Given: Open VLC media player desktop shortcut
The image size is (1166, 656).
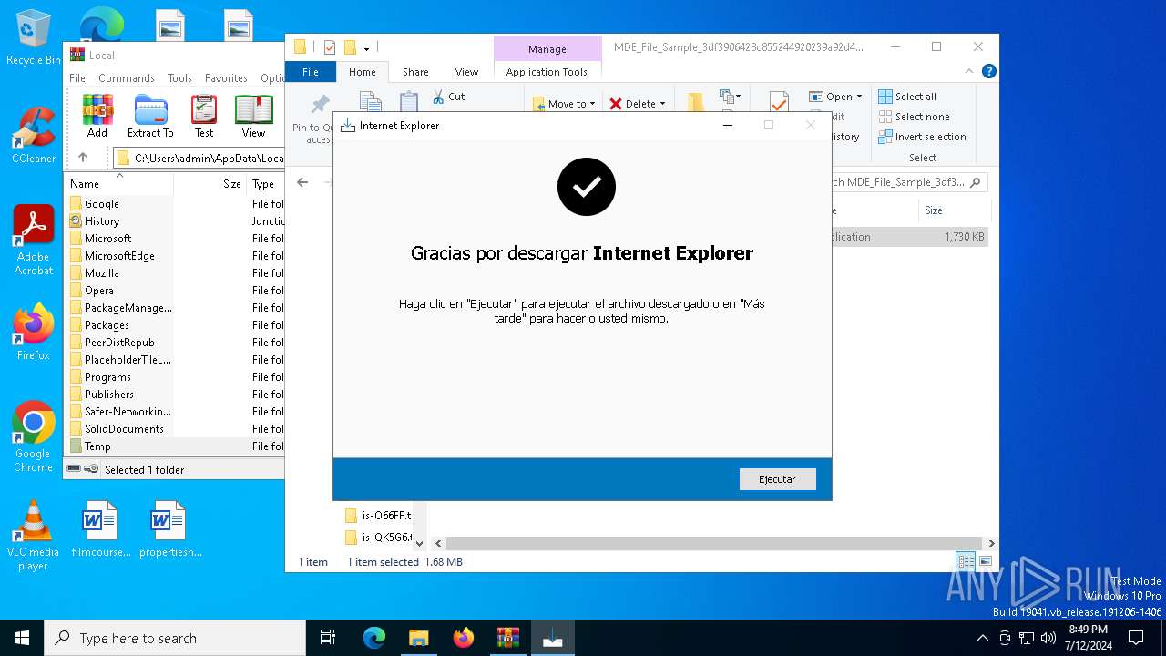Looking at the screenshot, I should pyautogui.click(x=34, y=536).
